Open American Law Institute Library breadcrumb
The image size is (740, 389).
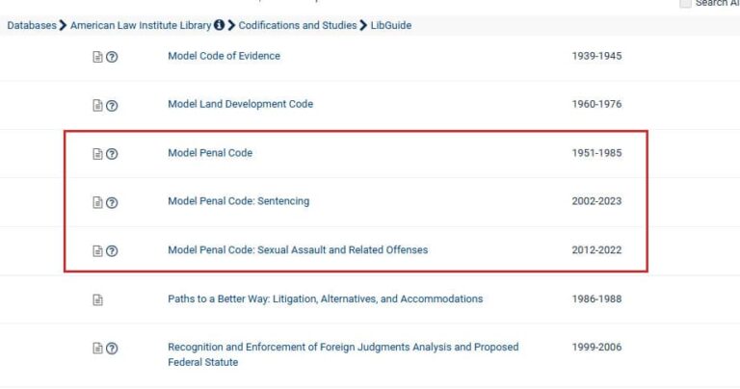(x=141, y=25)
